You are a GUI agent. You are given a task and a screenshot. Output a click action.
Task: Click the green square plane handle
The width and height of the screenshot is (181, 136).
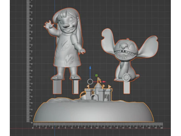click(x=97, y=76)
